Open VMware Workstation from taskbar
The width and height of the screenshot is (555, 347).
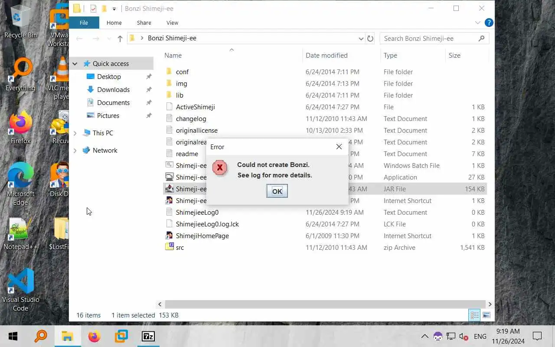pos(121,336)
